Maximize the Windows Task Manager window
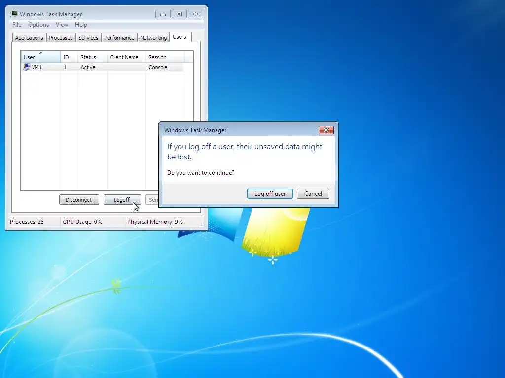Screen dimensions: 505x378 pyautogui.click(x=179, y=14)
